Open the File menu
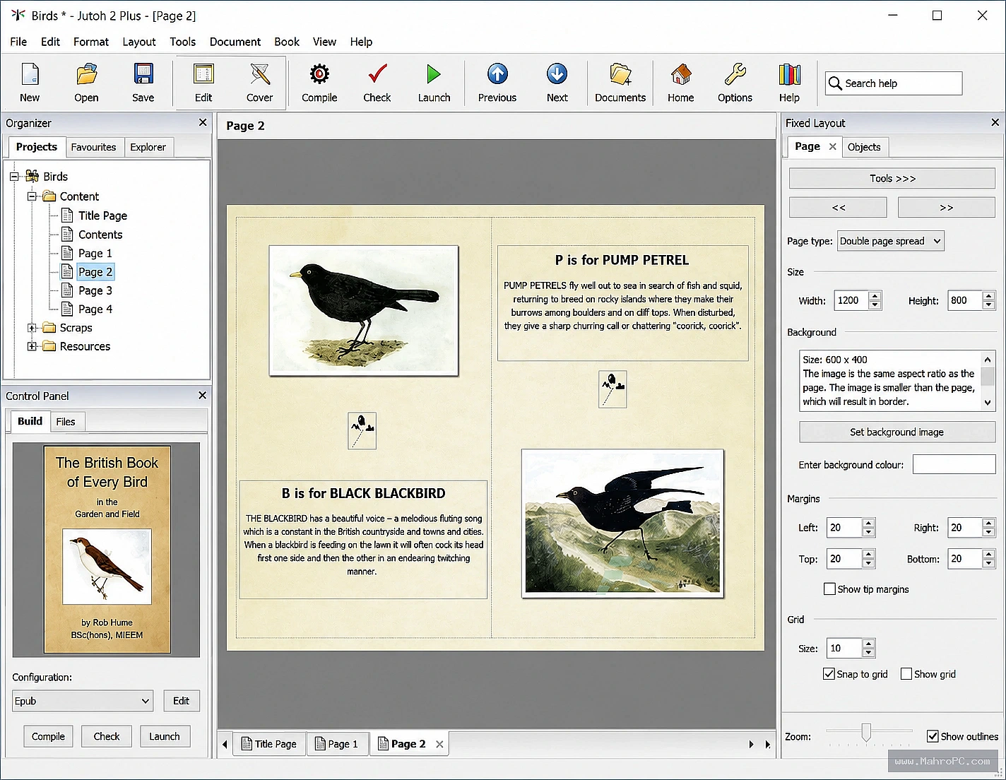Image resolution: width=1006 pixels, height=780 pixels. [x=18, y=42]
